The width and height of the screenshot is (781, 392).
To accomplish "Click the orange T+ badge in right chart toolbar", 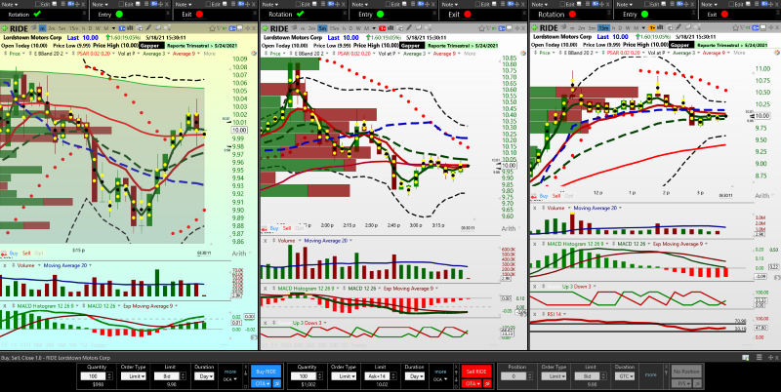I will click(x=652, y=28).
